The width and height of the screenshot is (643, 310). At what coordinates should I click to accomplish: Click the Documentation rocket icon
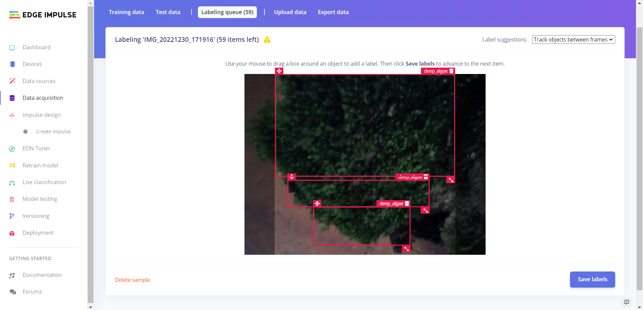tap(12, 276)
